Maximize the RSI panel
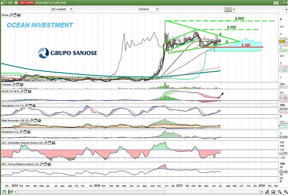 [x=45, y=164]
